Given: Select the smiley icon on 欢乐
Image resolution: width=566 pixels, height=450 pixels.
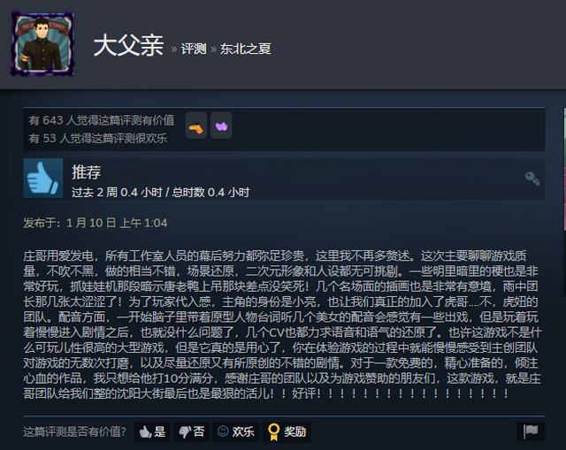Looking at the screenshot, I should (x=223, y=431).
